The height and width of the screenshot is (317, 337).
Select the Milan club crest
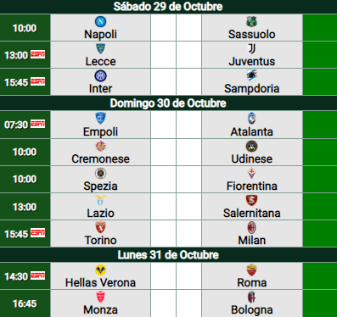click(x=251, y=227)
